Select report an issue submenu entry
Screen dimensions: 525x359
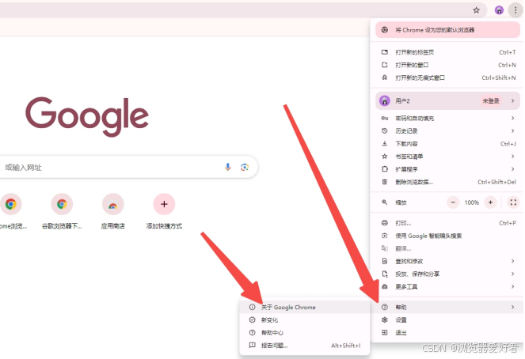tap(305, 346)
